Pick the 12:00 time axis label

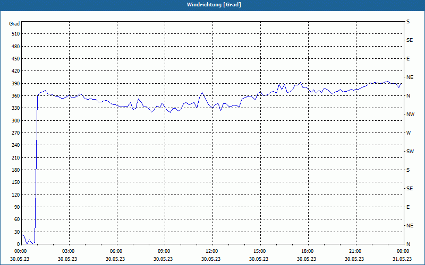(211, 251)
